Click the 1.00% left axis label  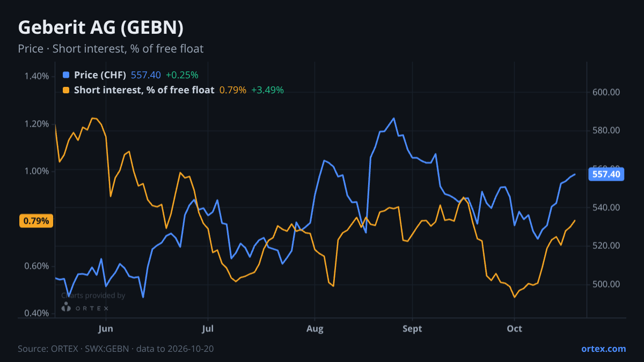coord(36,171)
